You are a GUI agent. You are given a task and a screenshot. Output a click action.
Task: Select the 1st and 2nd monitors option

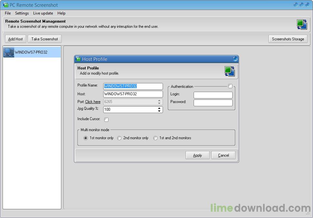coord(155,138)
